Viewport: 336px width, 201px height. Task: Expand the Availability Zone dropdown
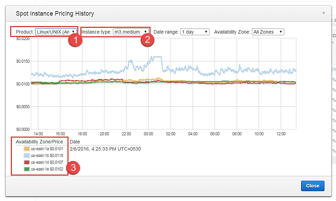(268, 32)
